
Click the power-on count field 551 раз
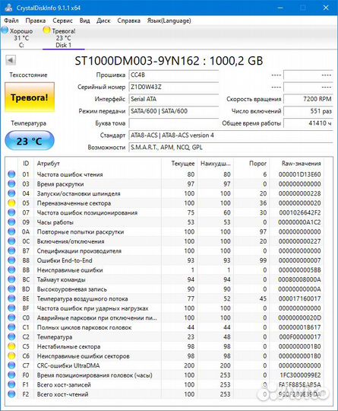[308, 111]
